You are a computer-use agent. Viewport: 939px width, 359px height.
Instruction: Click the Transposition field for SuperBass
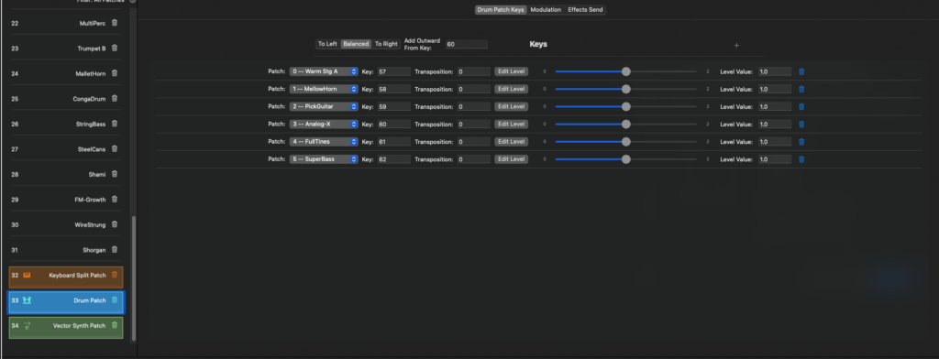[474, 159]
